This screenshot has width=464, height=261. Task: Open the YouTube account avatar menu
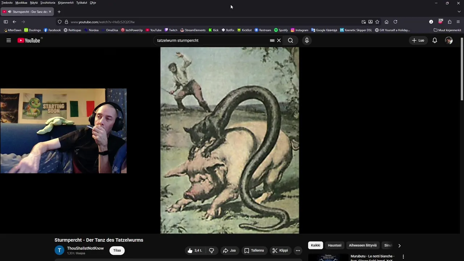pos(449,41)
